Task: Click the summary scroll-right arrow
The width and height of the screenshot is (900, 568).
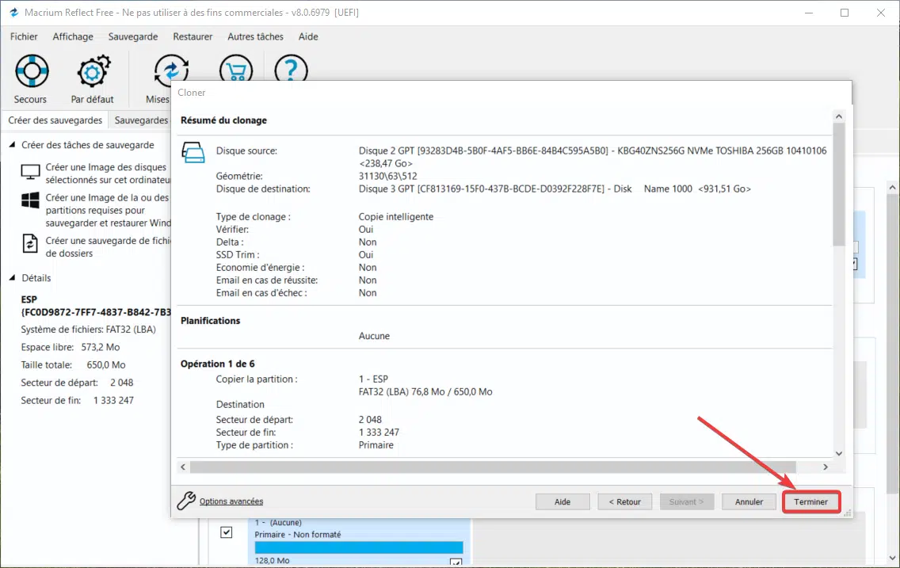Action: coord(826,467)
